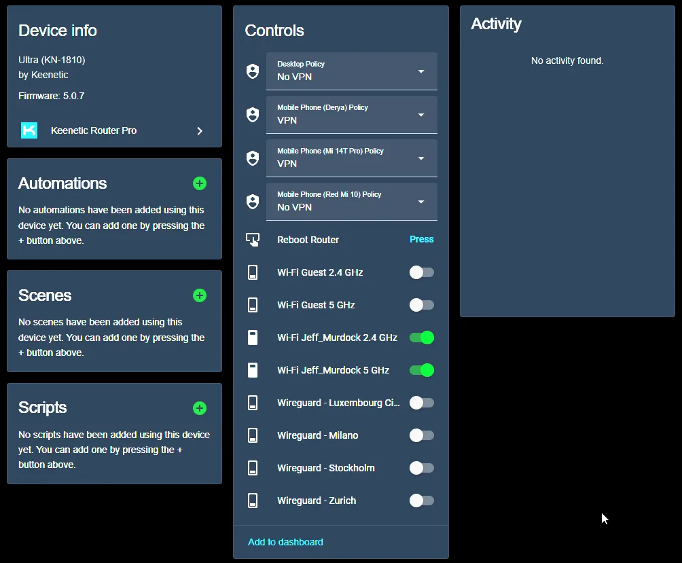Click the Wireguard Milano device icon
This screenshot has height=563, width=682.
tap(253, 435)
